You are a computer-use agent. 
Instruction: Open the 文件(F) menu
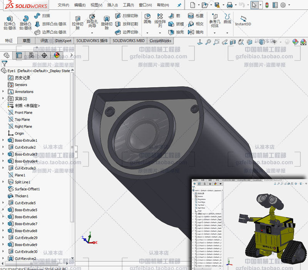click(x=63, y=5)
